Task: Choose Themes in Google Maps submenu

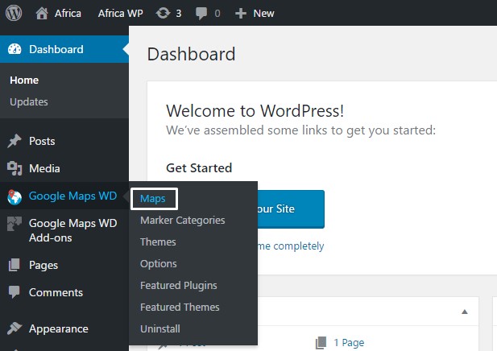Action: (x=158, y=242)
